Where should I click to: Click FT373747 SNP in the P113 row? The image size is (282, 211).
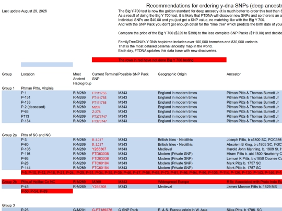[99, 117]
